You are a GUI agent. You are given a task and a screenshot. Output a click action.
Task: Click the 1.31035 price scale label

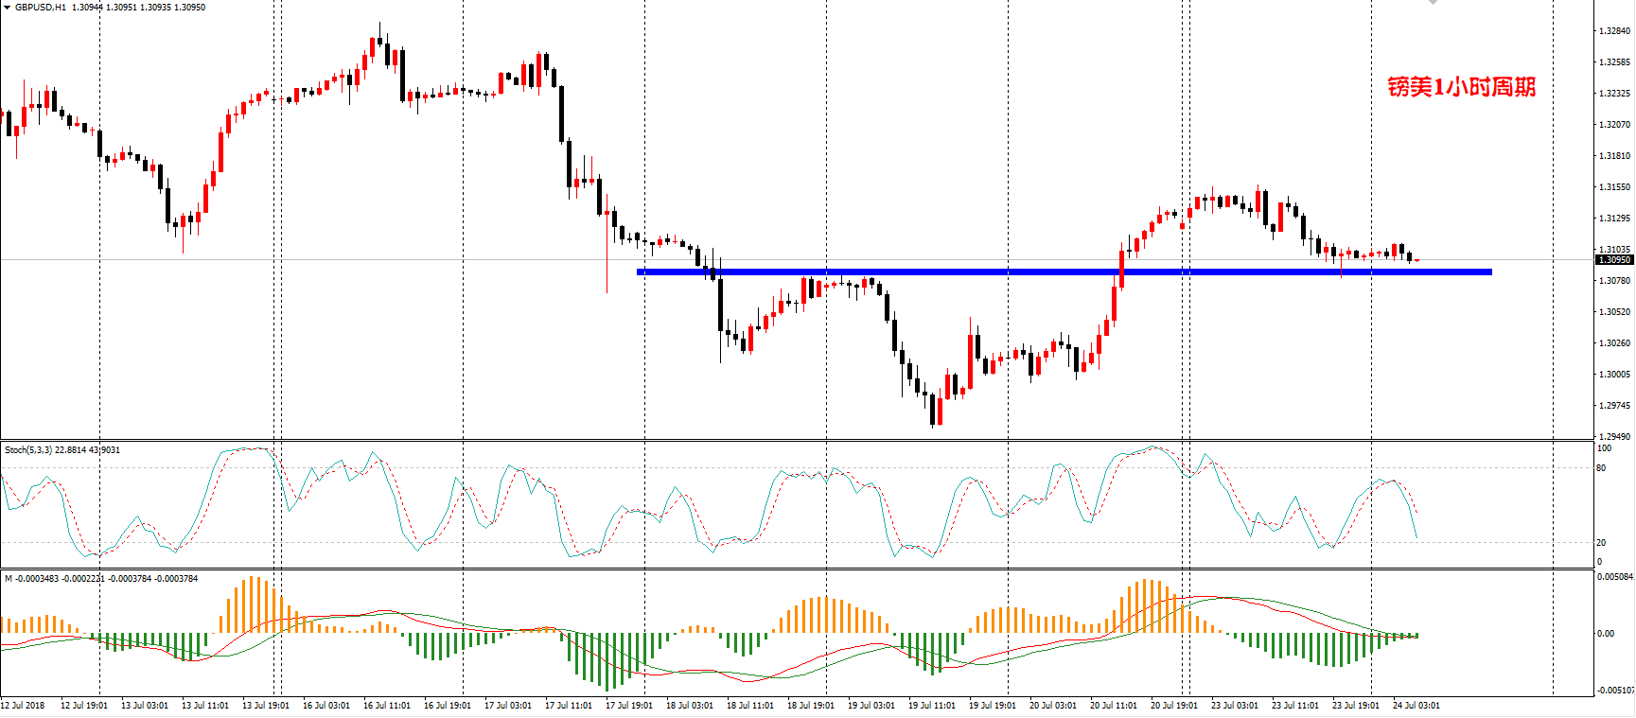[x=1614, y=250]
